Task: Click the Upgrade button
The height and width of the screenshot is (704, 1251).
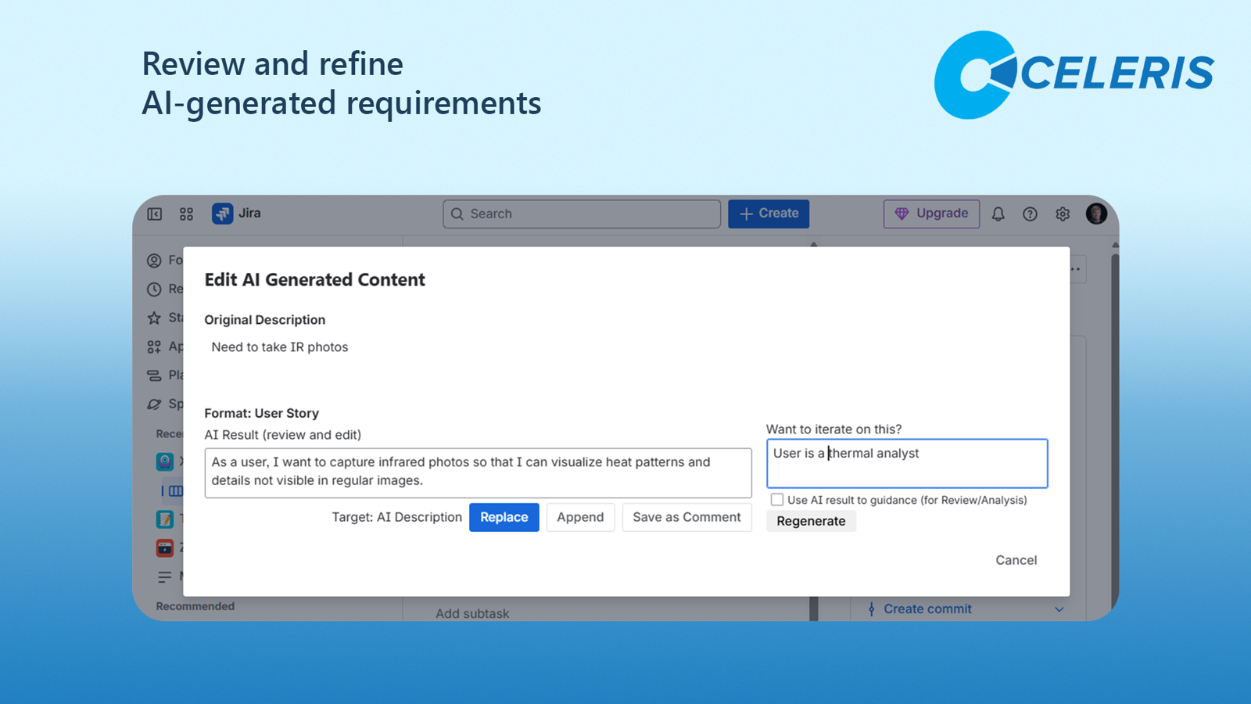Action: 931,214
